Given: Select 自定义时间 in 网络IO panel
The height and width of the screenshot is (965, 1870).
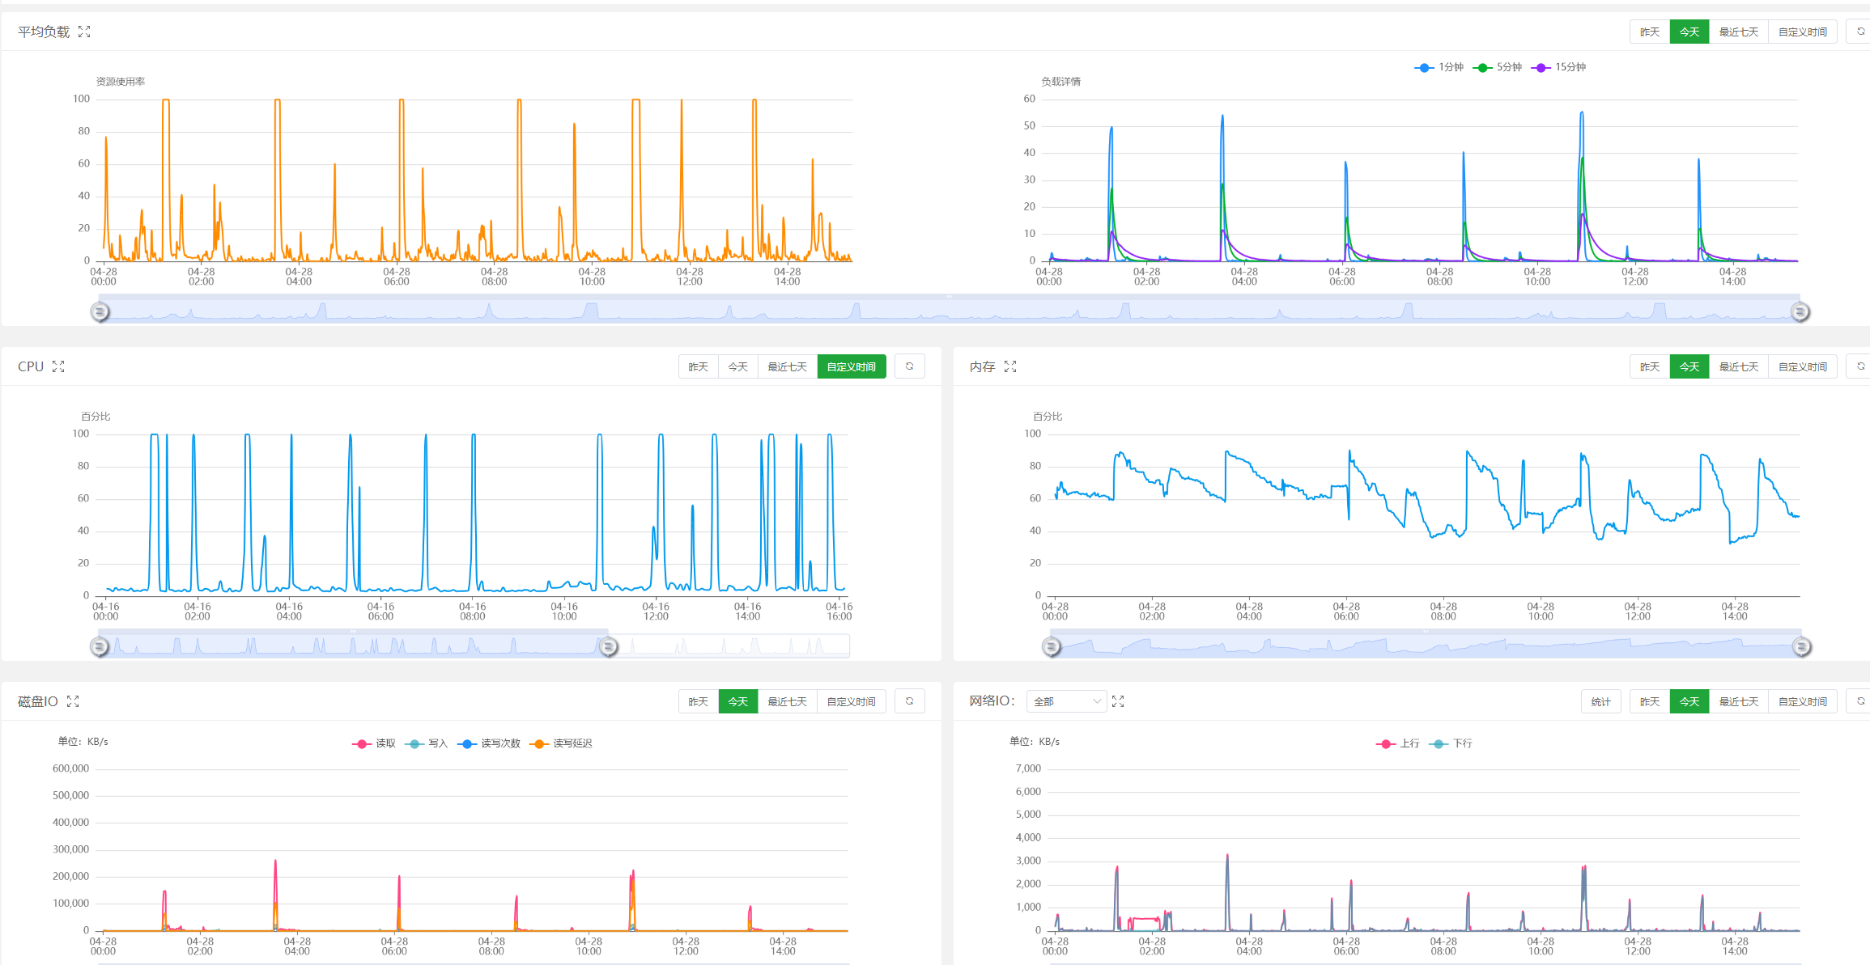Looking at the screenshot, I should coord(1803,701).
